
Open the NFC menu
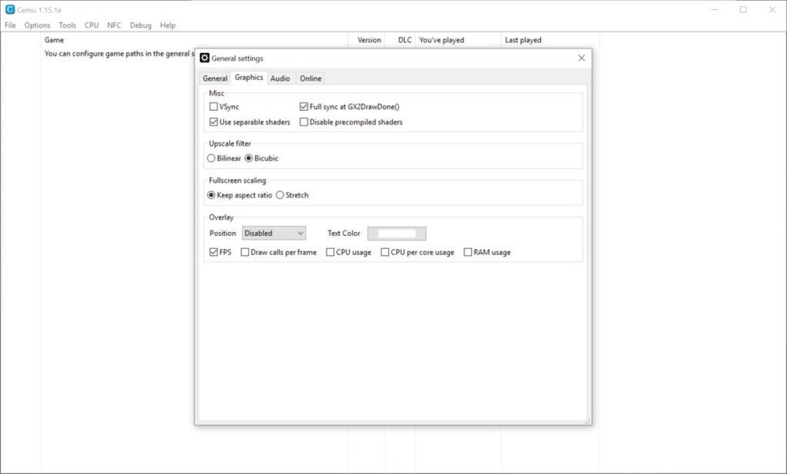pyautogui.click(x=114, y=25)
